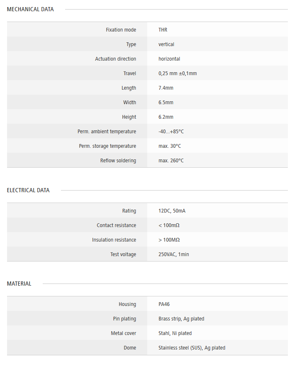297x379 pixels.
Task: Click the Insulation resistance > 100MΩ value
Action: click(169, 240)
